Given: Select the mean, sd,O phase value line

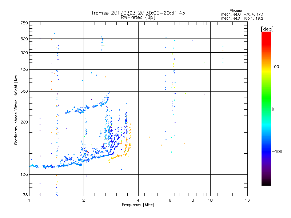Looking at the screenshot, I should tap(242, 14).
